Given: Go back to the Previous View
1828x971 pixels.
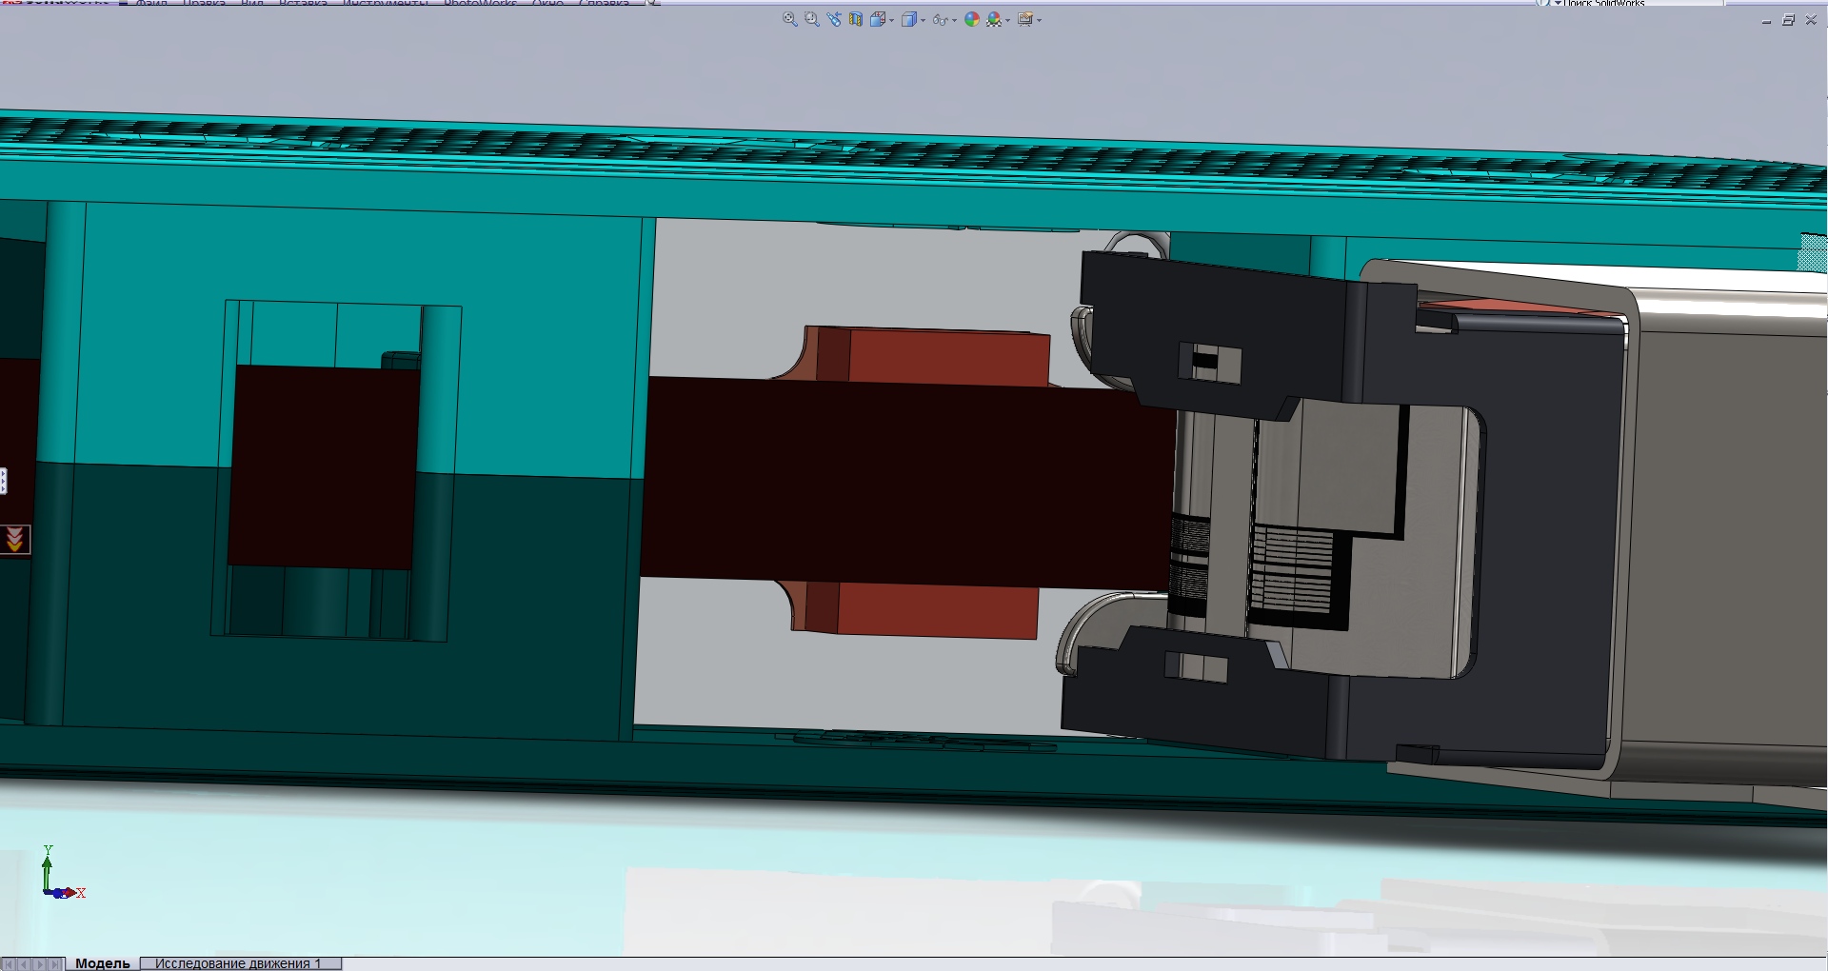Looking at the screenshot, I should click(x=834, y=19).
